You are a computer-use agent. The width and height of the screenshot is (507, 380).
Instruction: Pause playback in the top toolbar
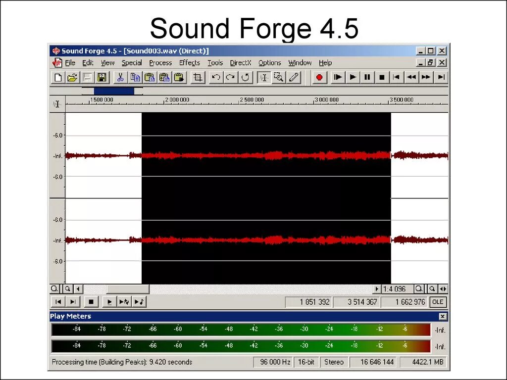[367, 78]
